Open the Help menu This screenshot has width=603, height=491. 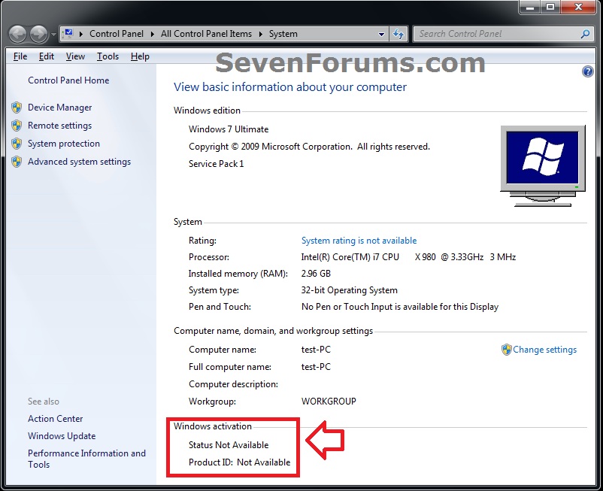[140, 56]
